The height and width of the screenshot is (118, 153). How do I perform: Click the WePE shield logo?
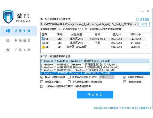(8, 17)
